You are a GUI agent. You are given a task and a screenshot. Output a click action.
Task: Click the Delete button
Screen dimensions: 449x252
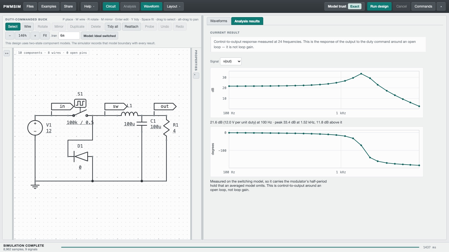tap(96, 27)
